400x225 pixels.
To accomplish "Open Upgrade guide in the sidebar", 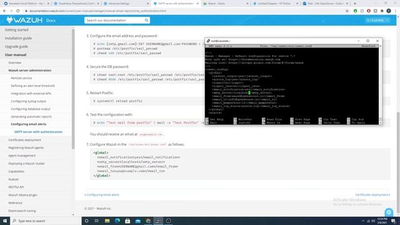I will pyautogui.click(x=16, y=46).
